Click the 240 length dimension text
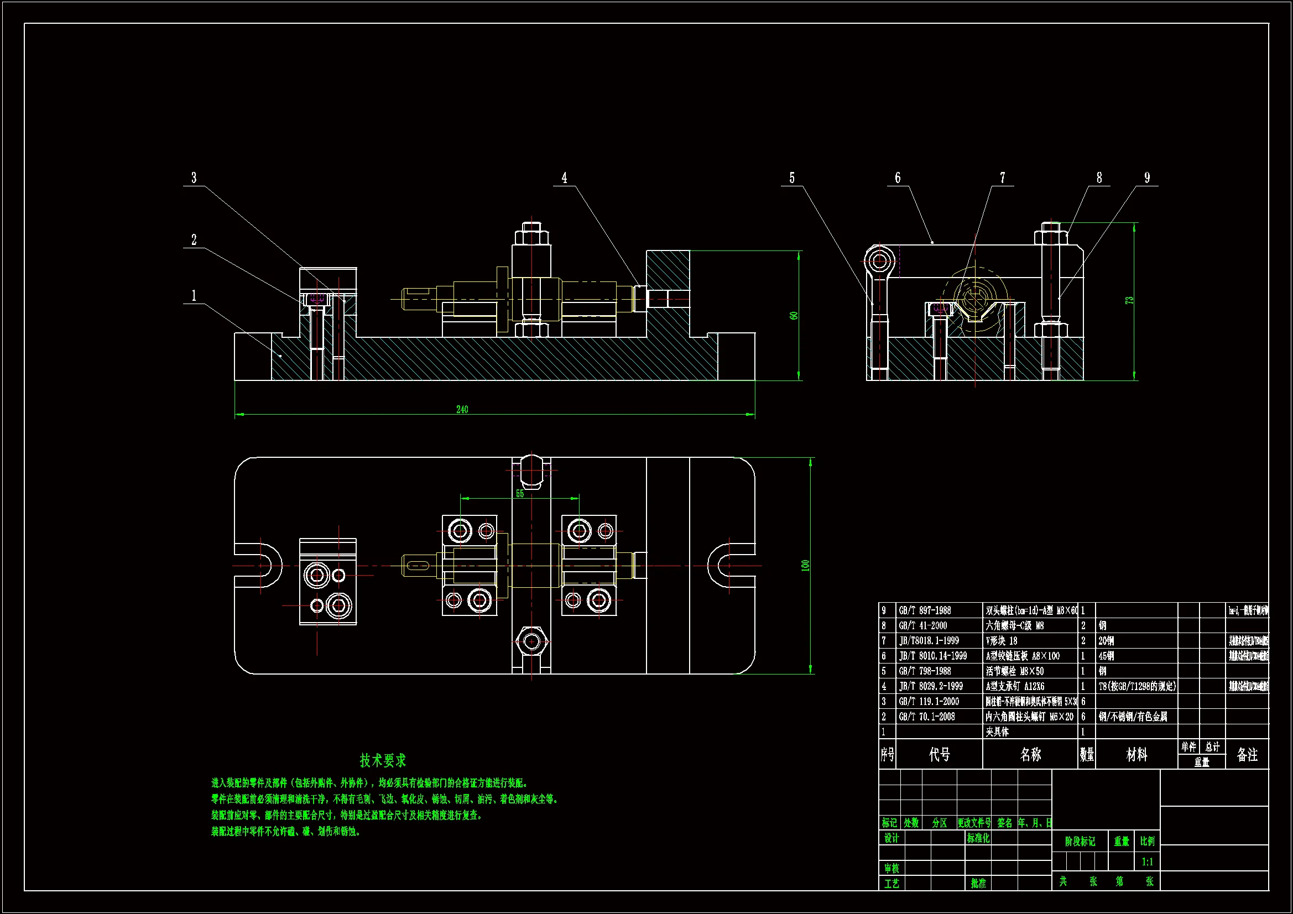The width and height of the screenshot is (1293, 914). [x=462, y=409]
